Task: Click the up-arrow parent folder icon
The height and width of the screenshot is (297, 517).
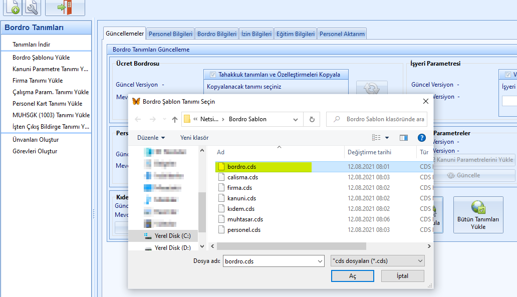Action: pos(174,119)
